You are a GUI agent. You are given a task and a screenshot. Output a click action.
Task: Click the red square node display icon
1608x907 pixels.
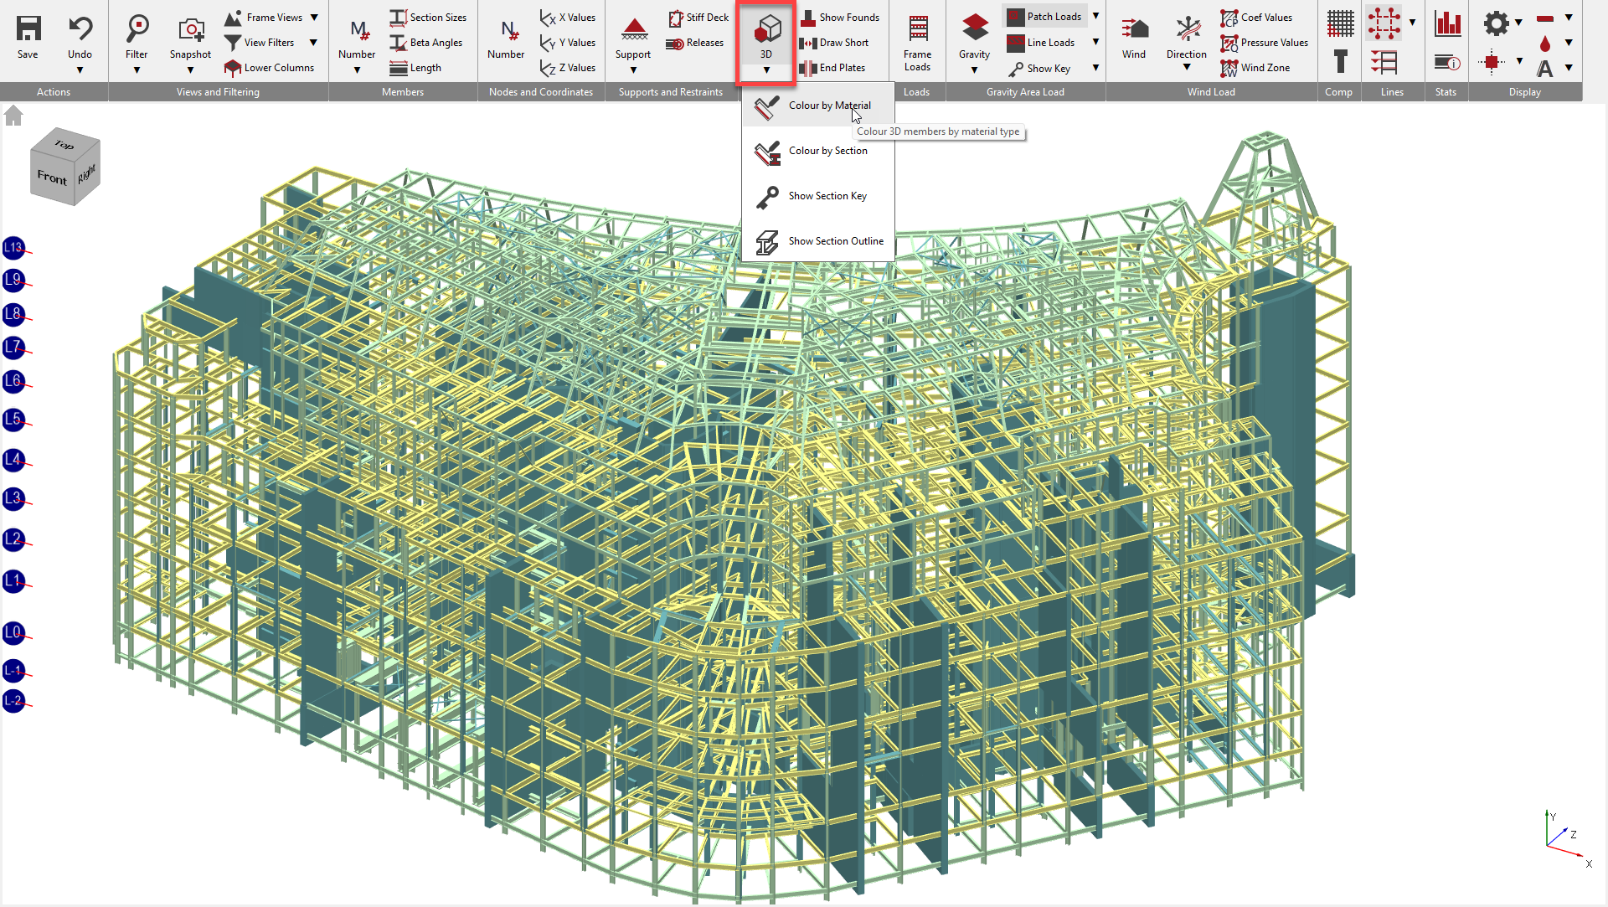click(1491, 62)
